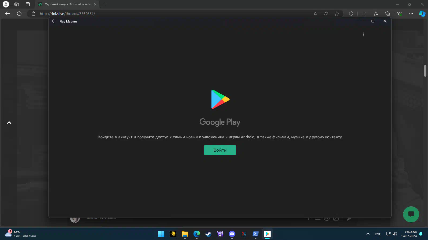Open Steam from taskbar
Viewport: 428px width, 240px height.
[x=208, y=234]
